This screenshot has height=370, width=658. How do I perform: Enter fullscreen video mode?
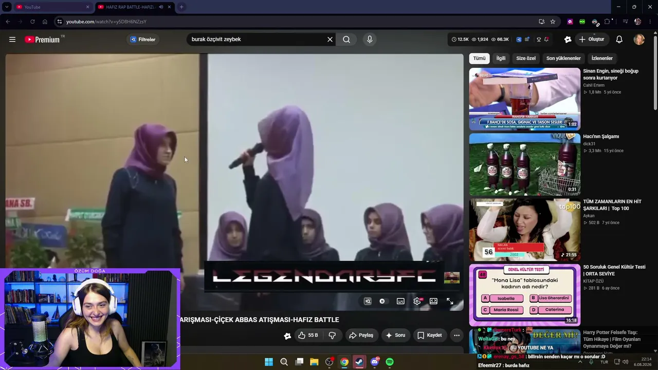[x=450, y=301]
